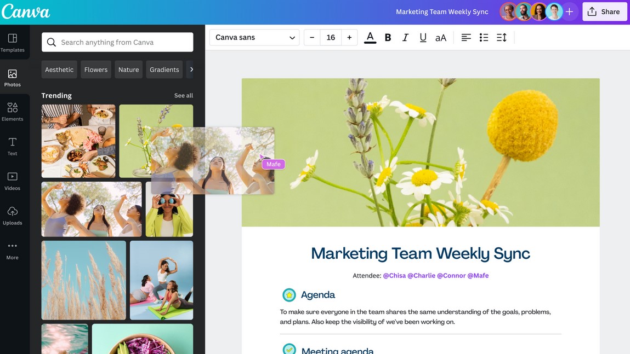
Task: Open the Templates panel
Action: (13, 43)
